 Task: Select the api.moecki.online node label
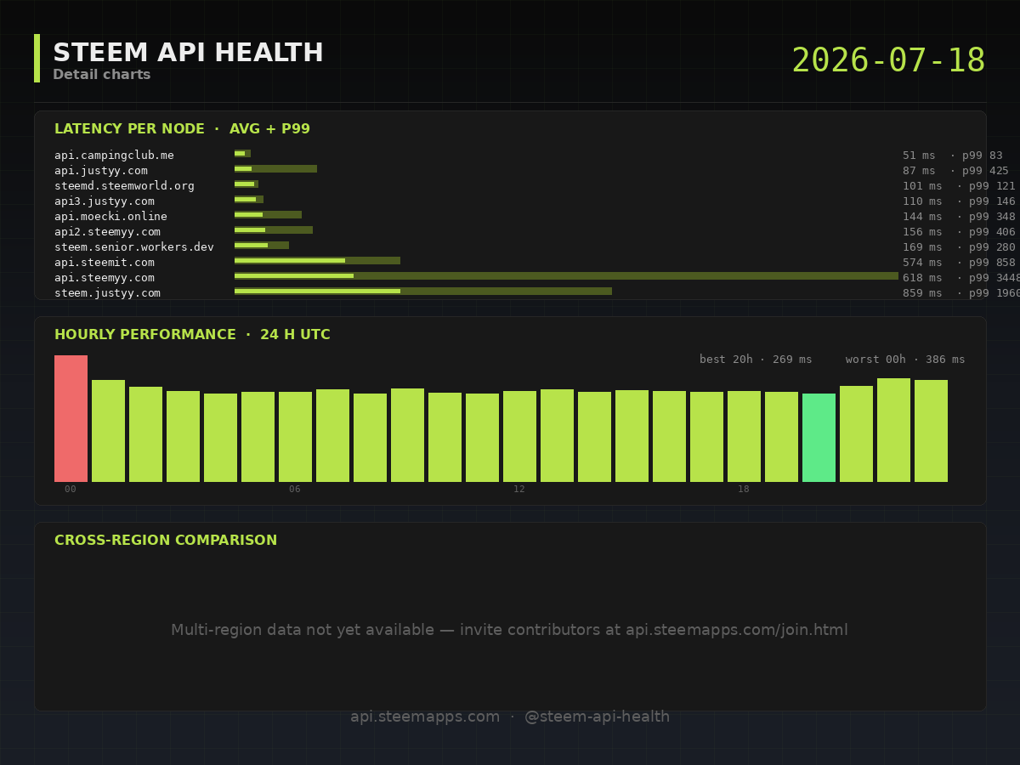110,217
